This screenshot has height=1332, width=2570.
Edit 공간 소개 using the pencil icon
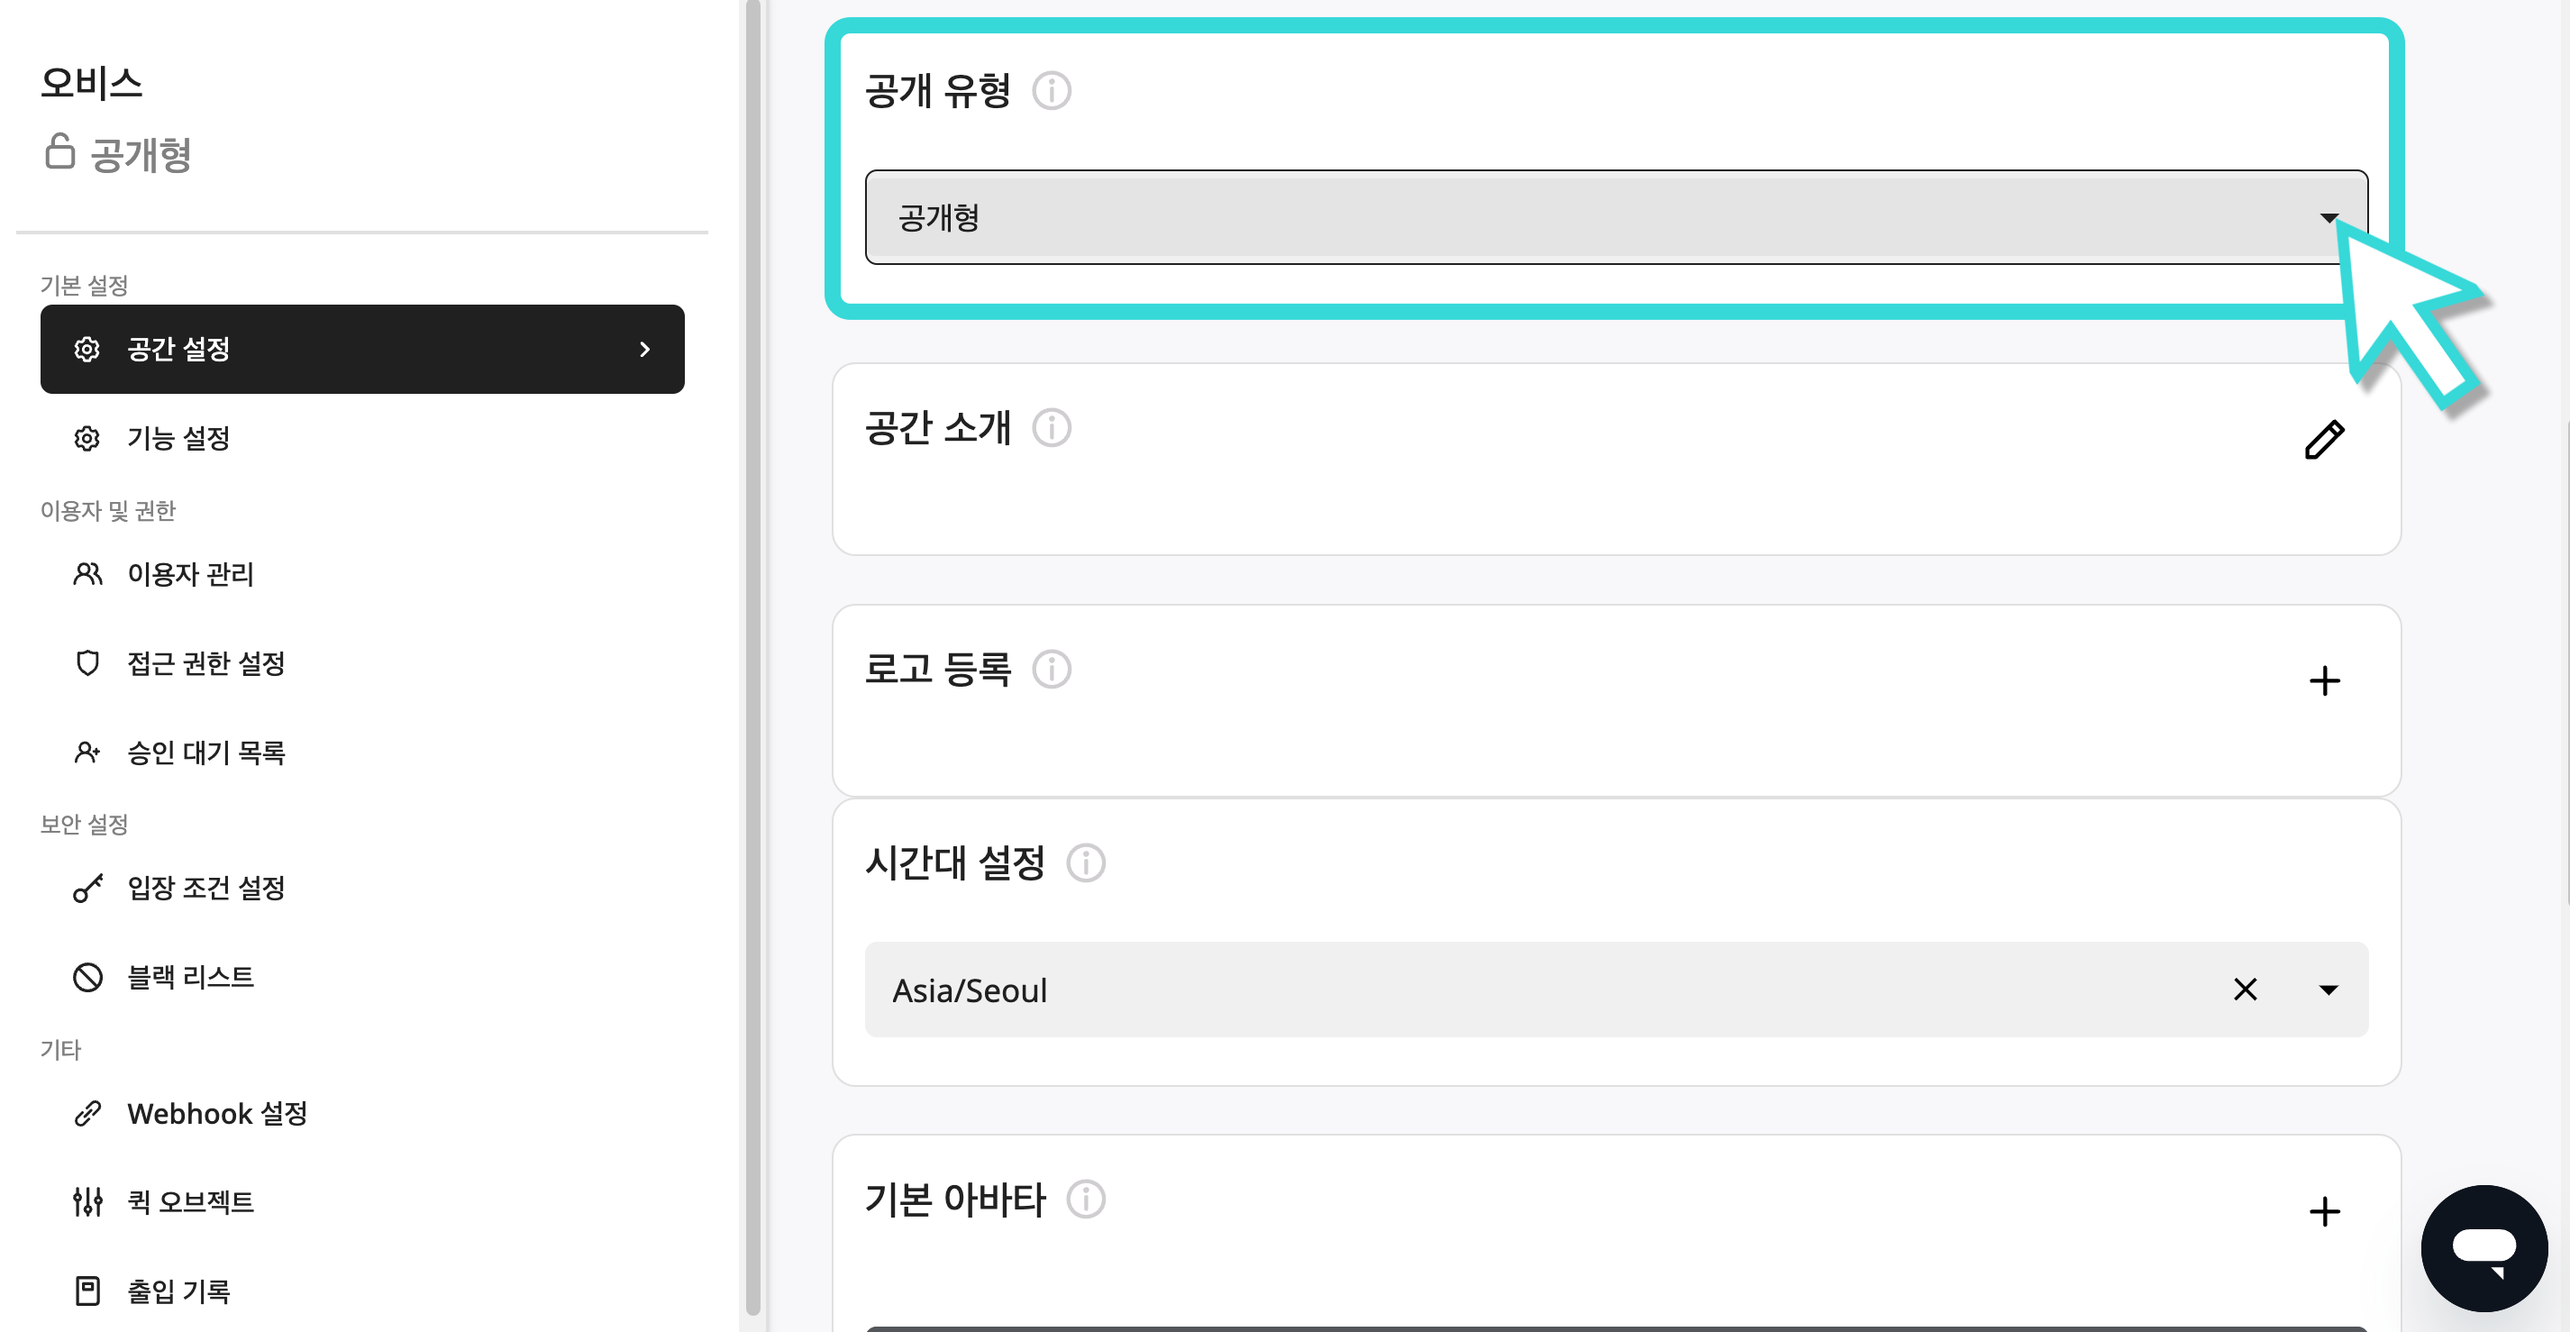tap(2325, 439)
